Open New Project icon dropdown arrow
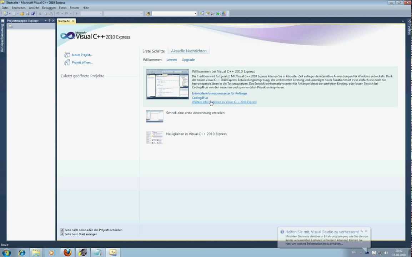 (x=10, y=14)
